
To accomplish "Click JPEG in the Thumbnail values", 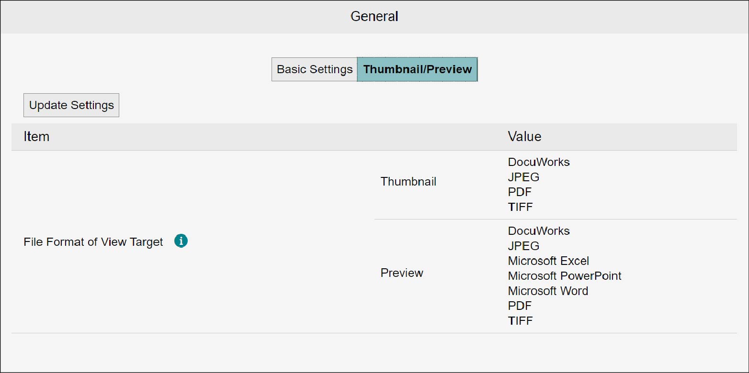I will [523, 177].
